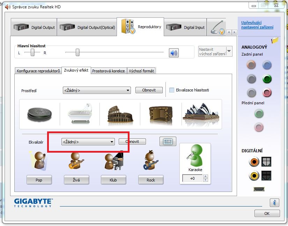Choose the bathtub environment effect
The height and width of the screenshot is (226, 288).
coord(80,114)
